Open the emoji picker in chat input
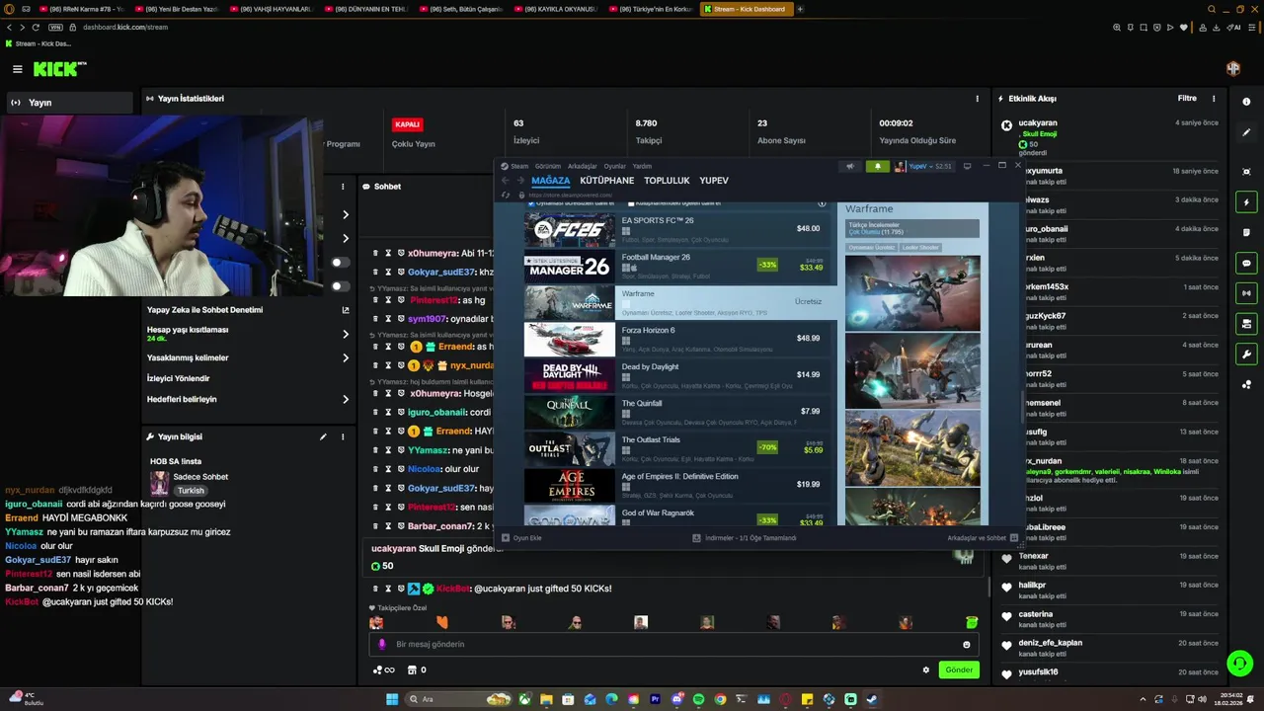Screen dimensions: 1264x711 point(967,645)
